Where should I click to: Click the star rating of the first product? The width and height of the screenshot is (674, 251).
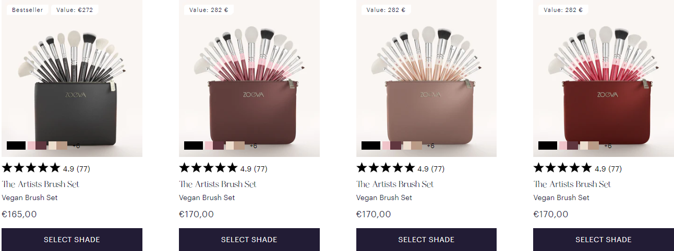coord(31,168)
